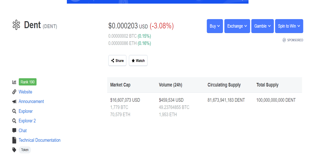Share the Dent coin page
The image size is (310, 165).
pyautogui.click(x=117, y=60)
